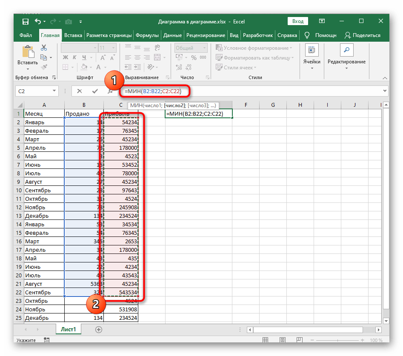Click the Ribbon Display Options icon
Viewport: 403px width, 356px height.
click(x=322, y=21)
